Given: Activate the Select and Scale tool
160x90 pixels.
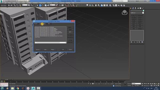Looking at the screenshot, I should tap(45, 5).
